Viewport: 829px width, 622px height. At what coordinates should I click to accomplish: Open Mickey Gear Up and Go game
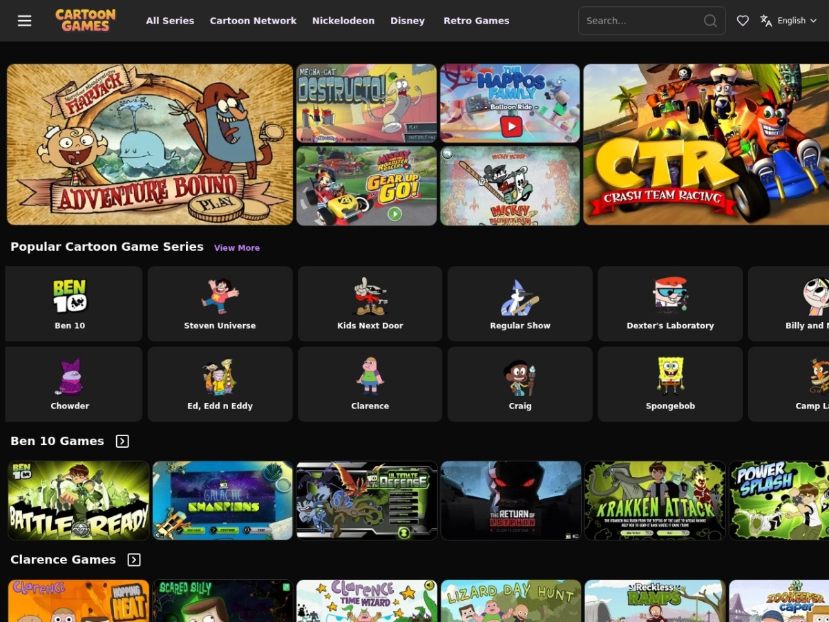click(x=366, y=186)
